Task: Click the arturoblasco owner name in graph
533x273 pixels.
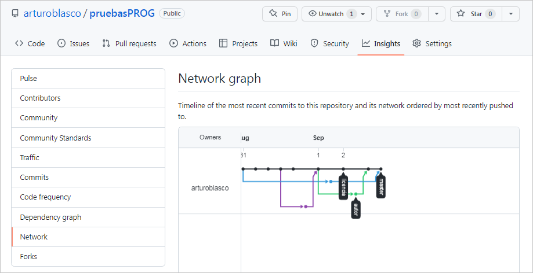Action: click(210, 188)
